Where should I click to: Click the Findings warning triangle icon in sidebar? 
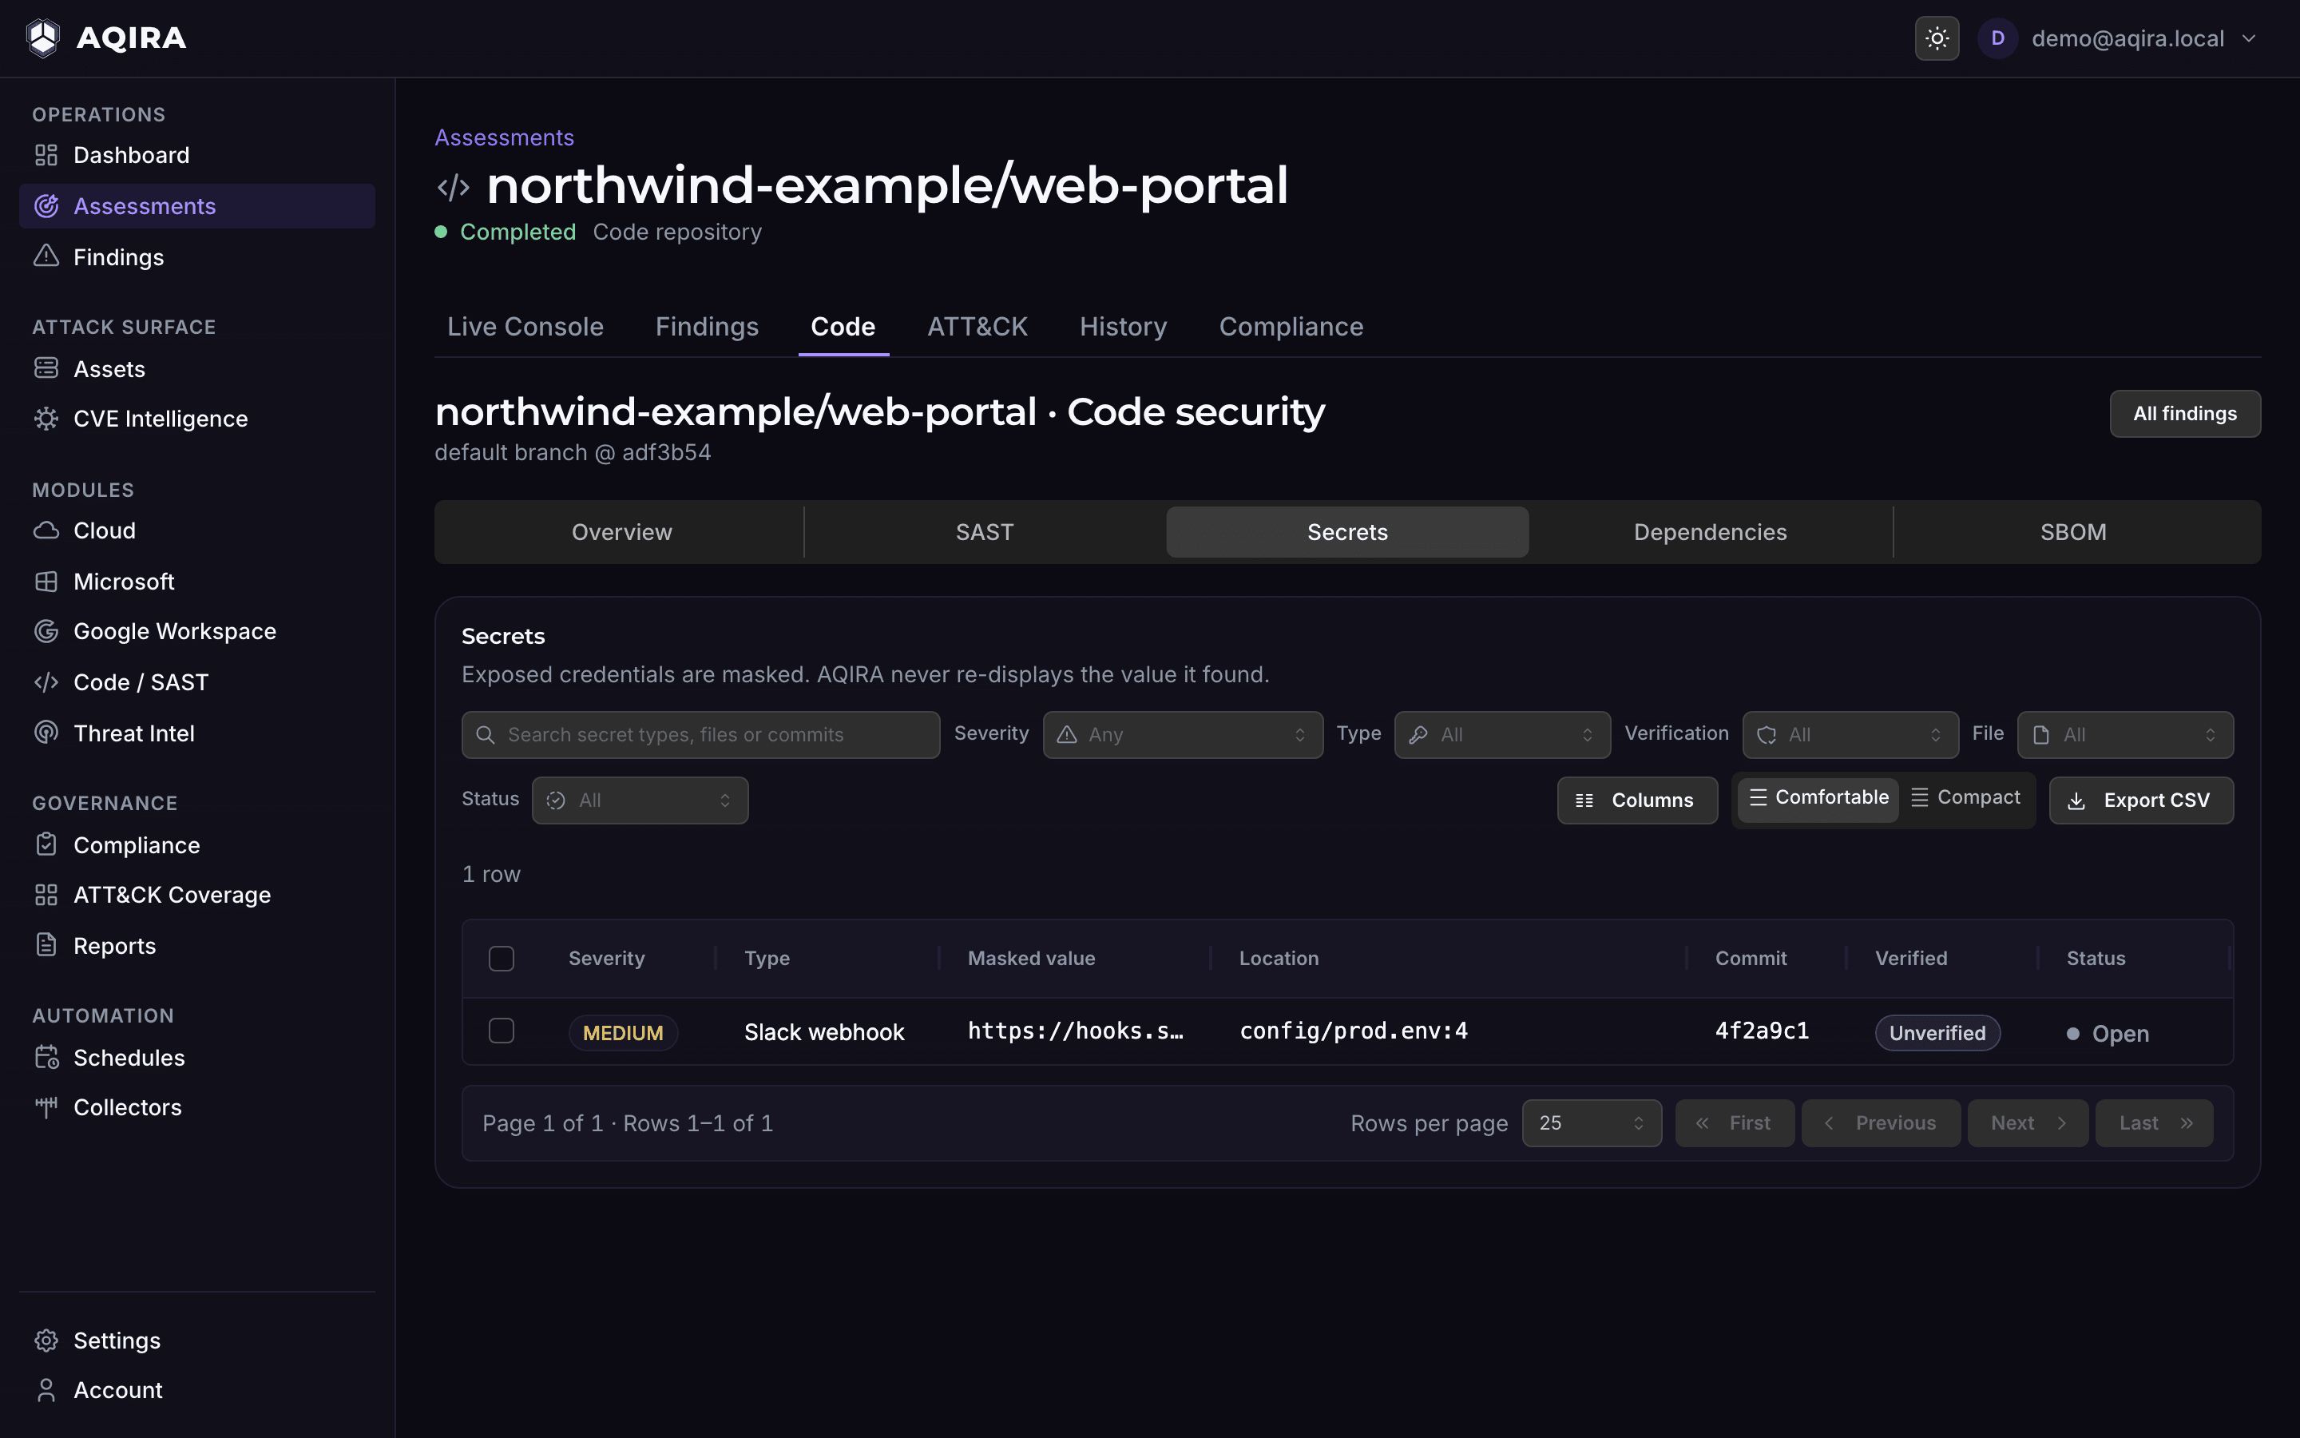(x=46, y=256)
